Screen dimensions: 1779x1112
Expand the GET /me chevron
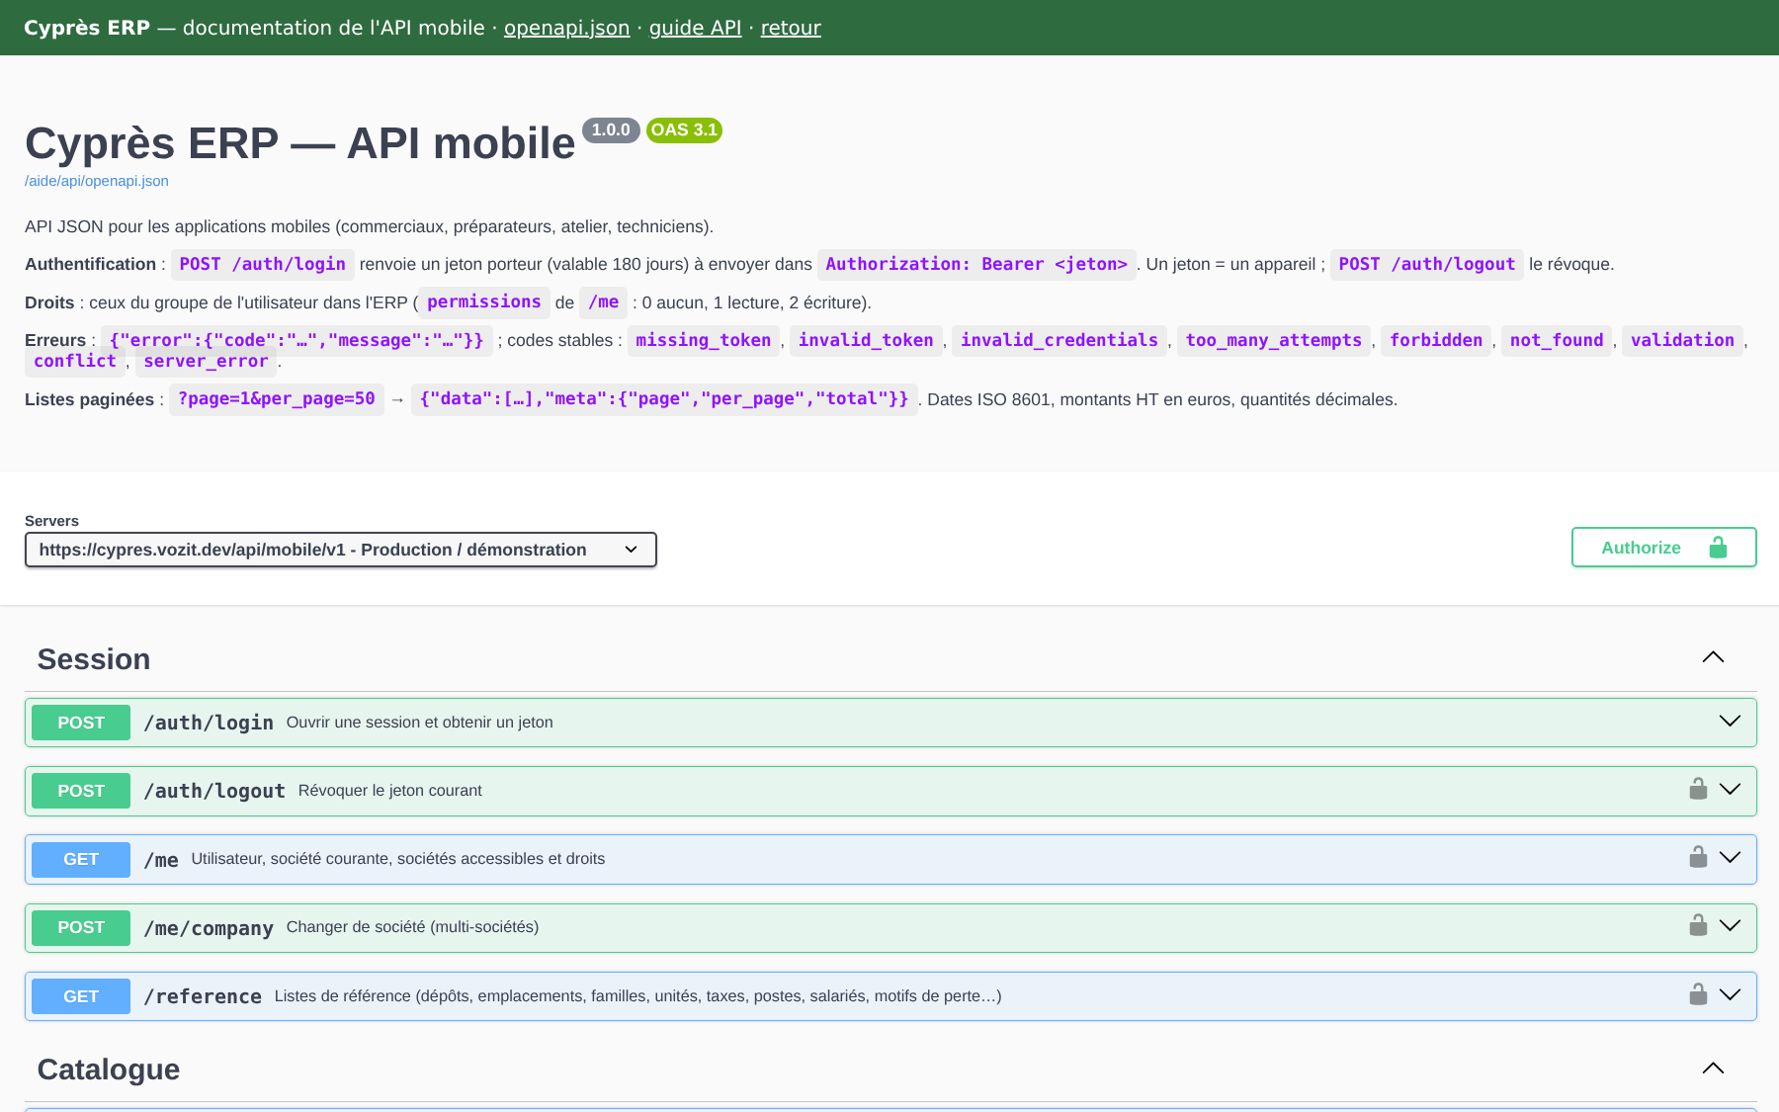[1730, 857]
